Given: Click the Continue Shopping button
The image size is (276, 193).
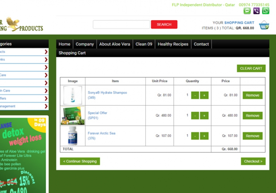Looking at the screenshot, I should click(x=80, y=161).
